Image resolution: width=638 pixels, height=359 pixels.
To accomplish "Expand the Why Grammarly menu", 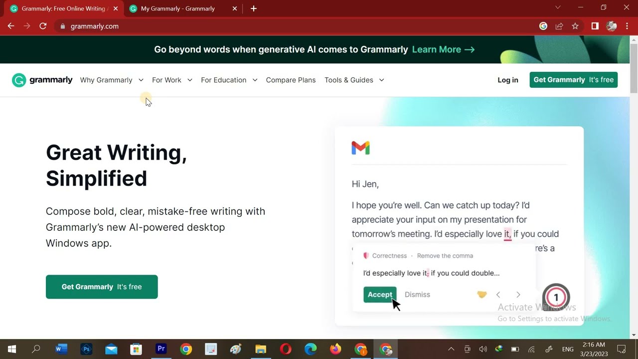I will coord(112,80).
